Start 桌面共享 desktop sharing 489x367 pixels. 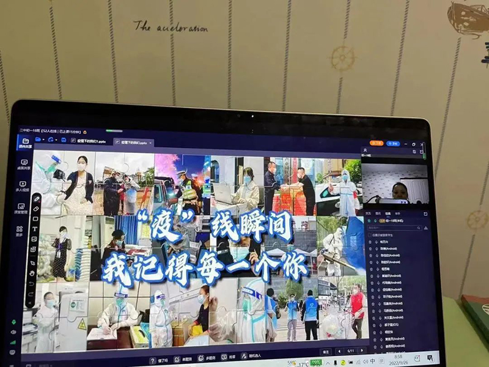click(24, 165)
